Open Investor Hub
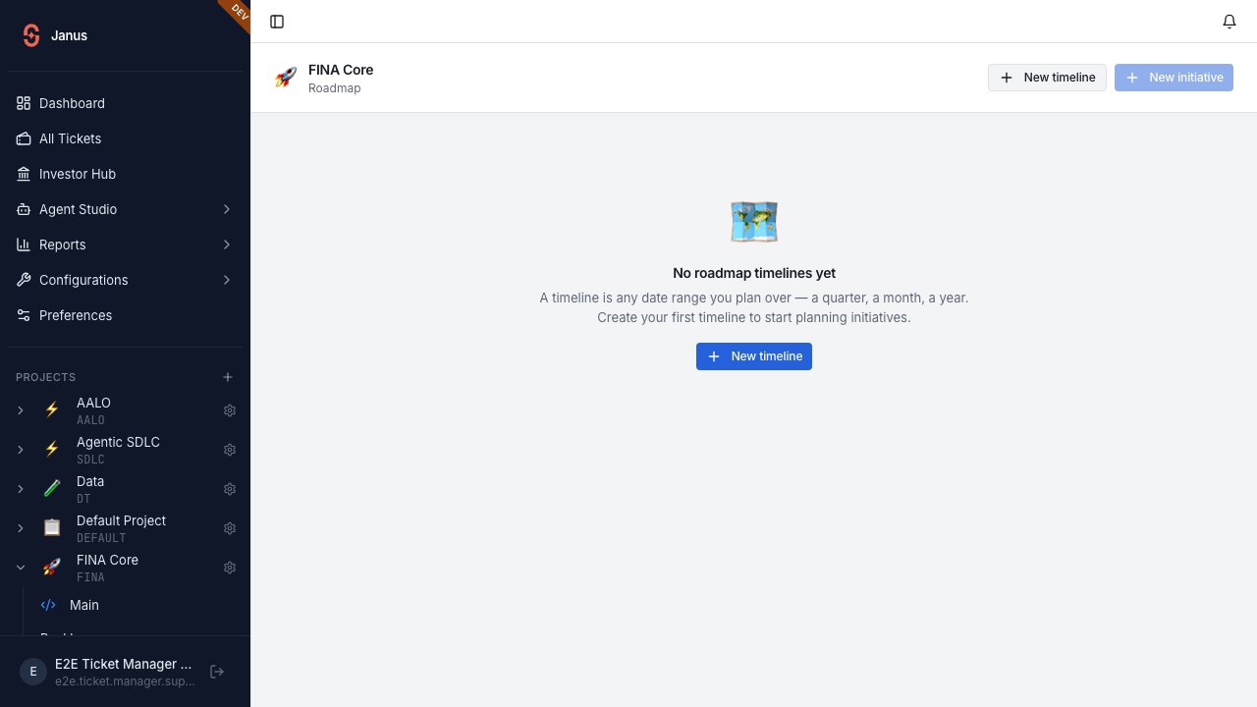1257x707 pixels. pos(125,174)
